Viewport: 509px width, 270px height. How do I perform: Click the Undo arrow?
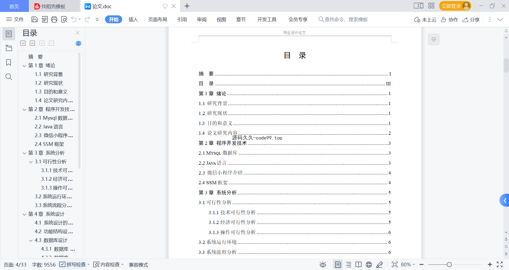point(74,19)
